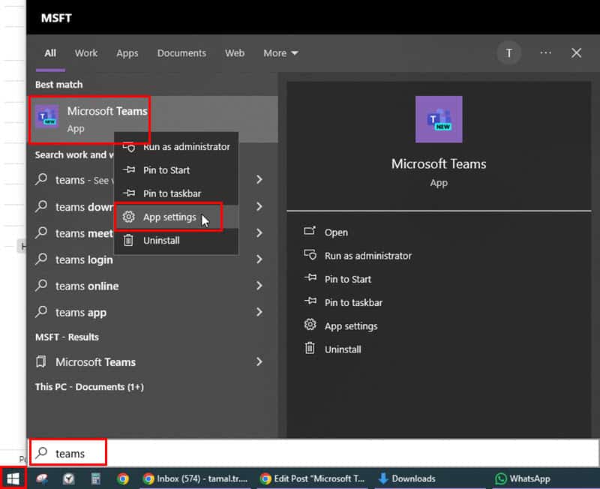This screenshot has height=489, width=600.
Task: Open the three-dot options menu
Action: [546, 52]
